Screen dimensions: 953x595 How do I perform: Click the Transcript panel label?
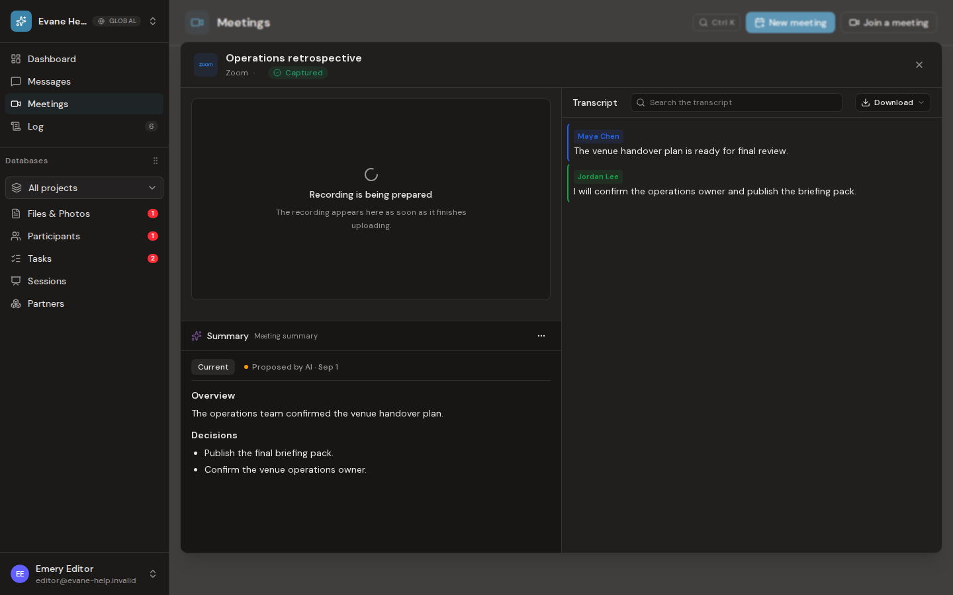pos(595,102)
